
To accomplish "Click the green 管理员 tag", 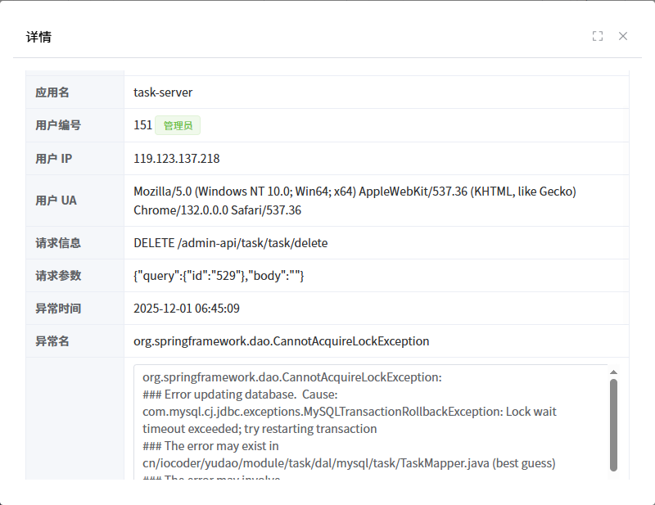I will pyautogui.click(x=178, y=125).
